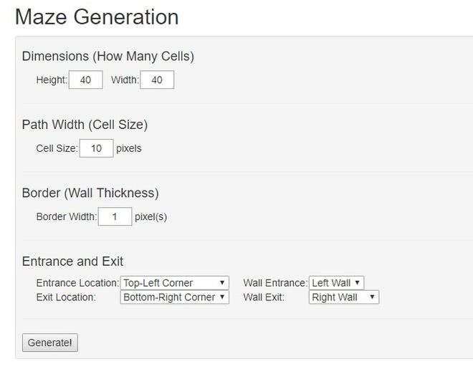Click the Height input field

(x=86, y=80)
